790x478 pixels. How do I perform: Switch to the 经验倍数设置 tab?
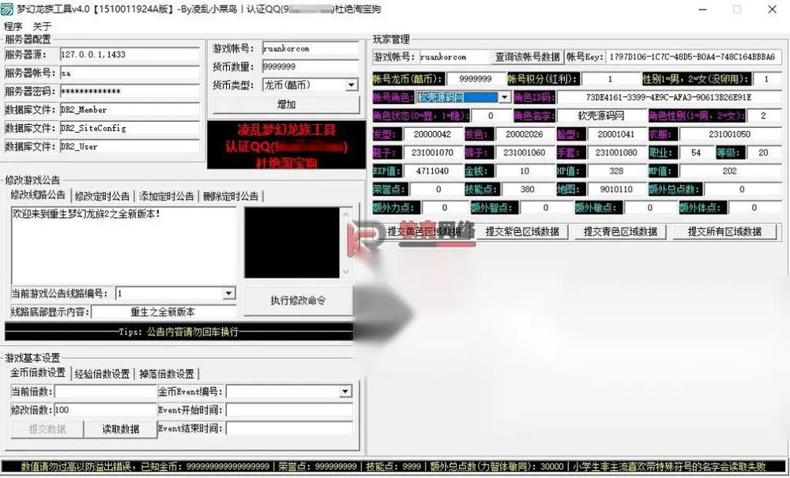(x=102, y=374)
